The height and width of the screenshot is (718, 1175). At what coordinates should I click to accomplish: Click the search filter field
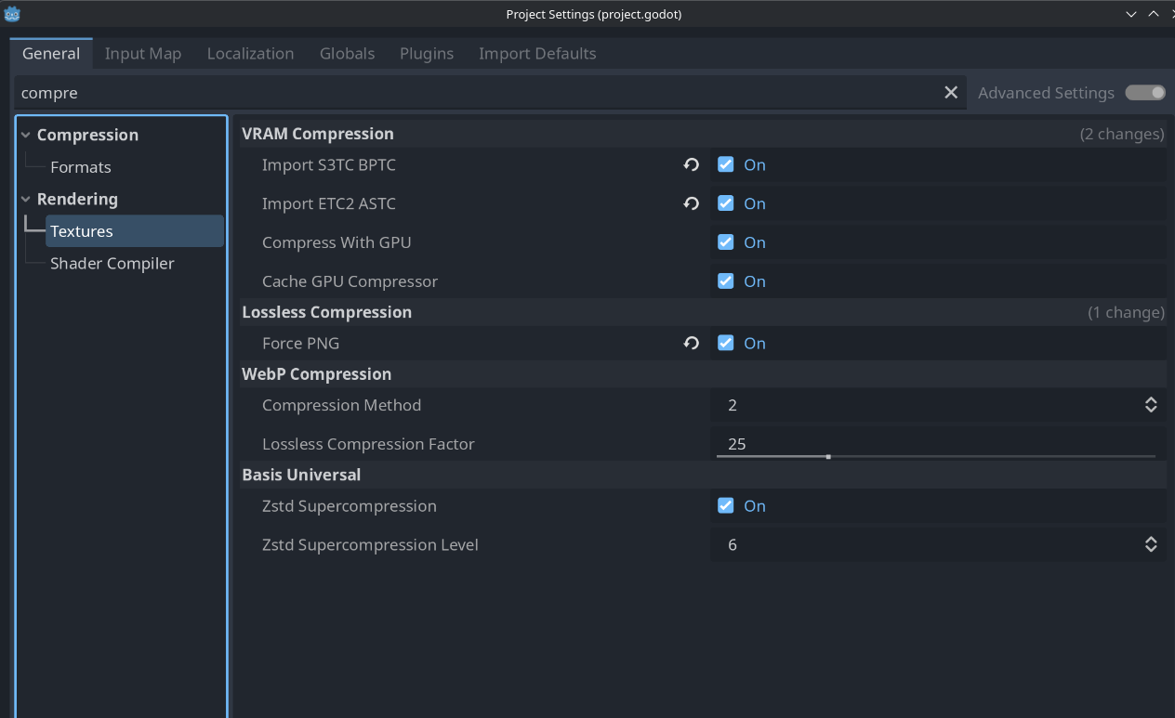point(474,93)
